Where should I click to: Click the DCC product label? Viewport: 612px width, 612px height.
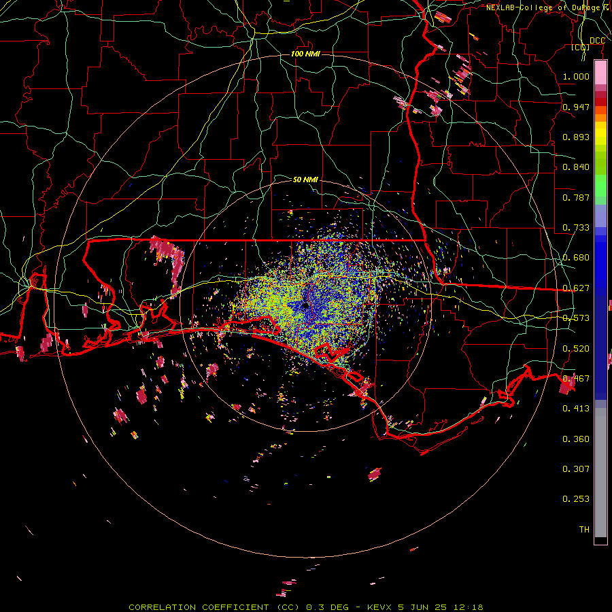coord(597,41)
